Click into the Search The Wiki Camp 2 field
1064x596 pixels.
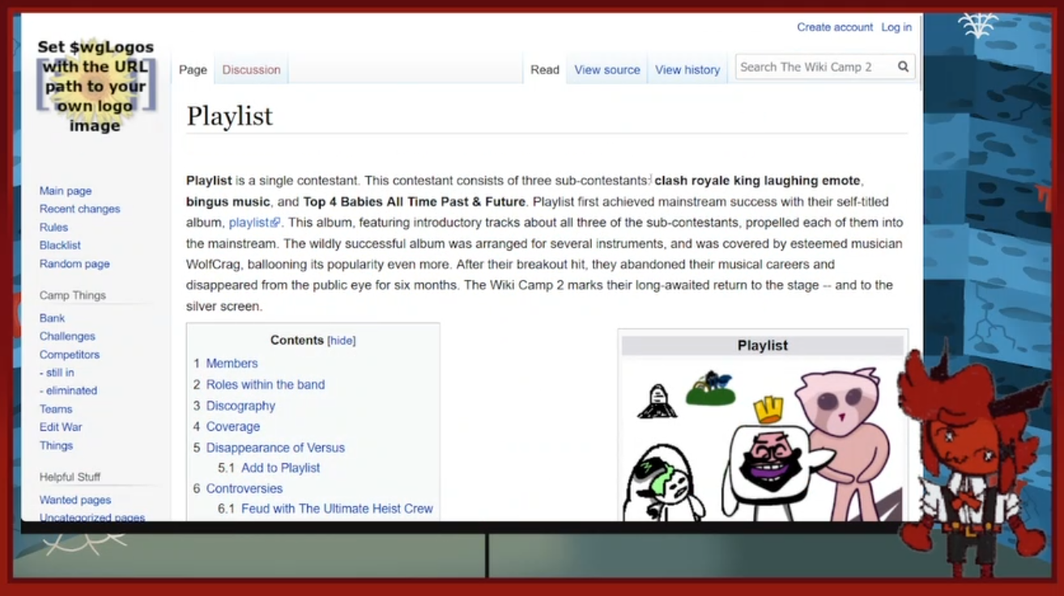pos(814,67)
